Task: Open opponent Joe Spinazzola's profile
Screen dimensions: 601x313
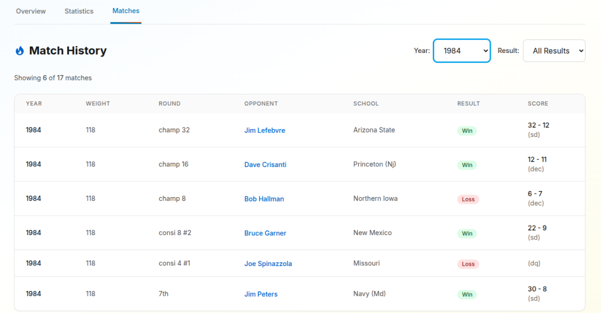Action: point(268,263)
